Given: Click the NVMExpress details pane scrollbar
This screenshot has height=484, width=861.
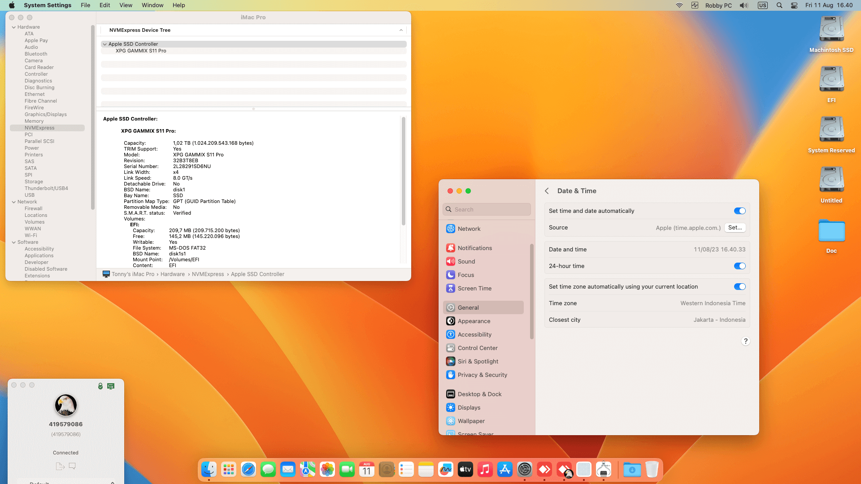Looking at the screenshot, I should tap(404, 171).
